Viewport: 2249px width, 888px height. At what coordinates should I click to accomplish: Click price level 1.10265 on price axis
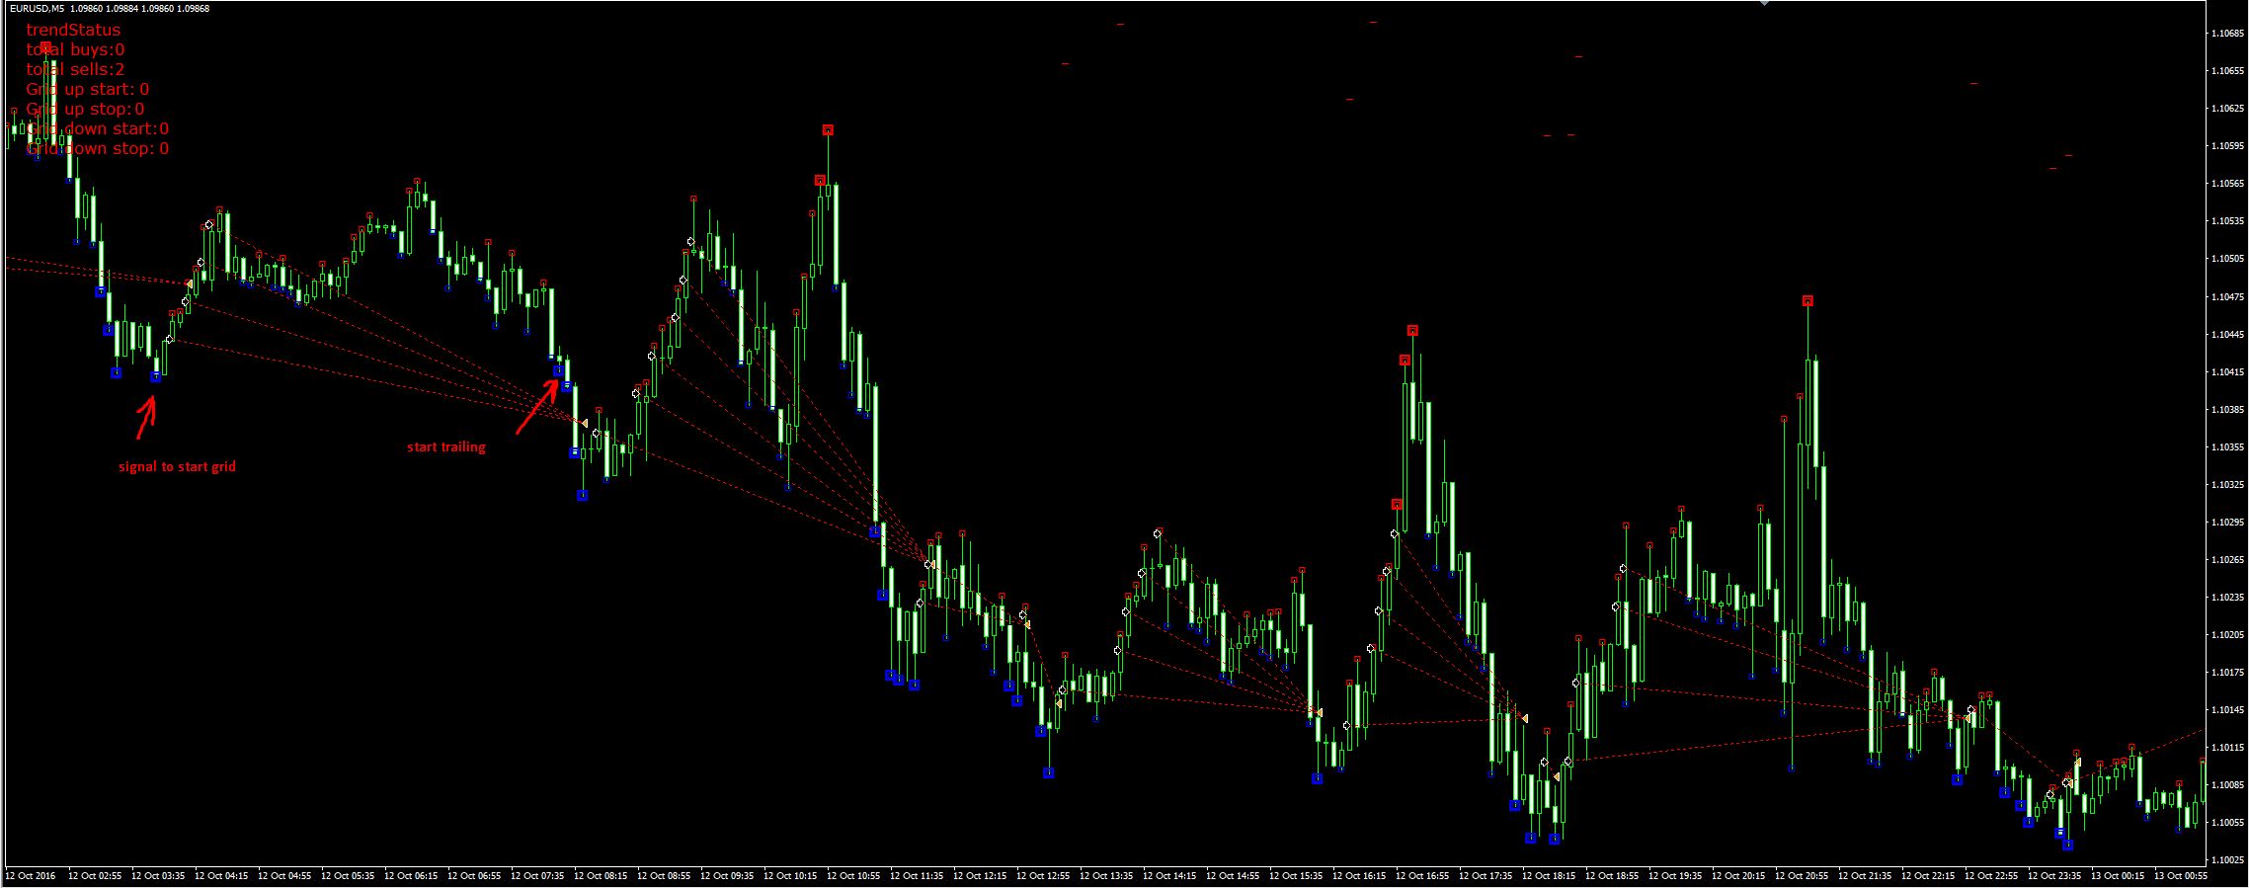pyautogui.click(x=2225, y=560)
